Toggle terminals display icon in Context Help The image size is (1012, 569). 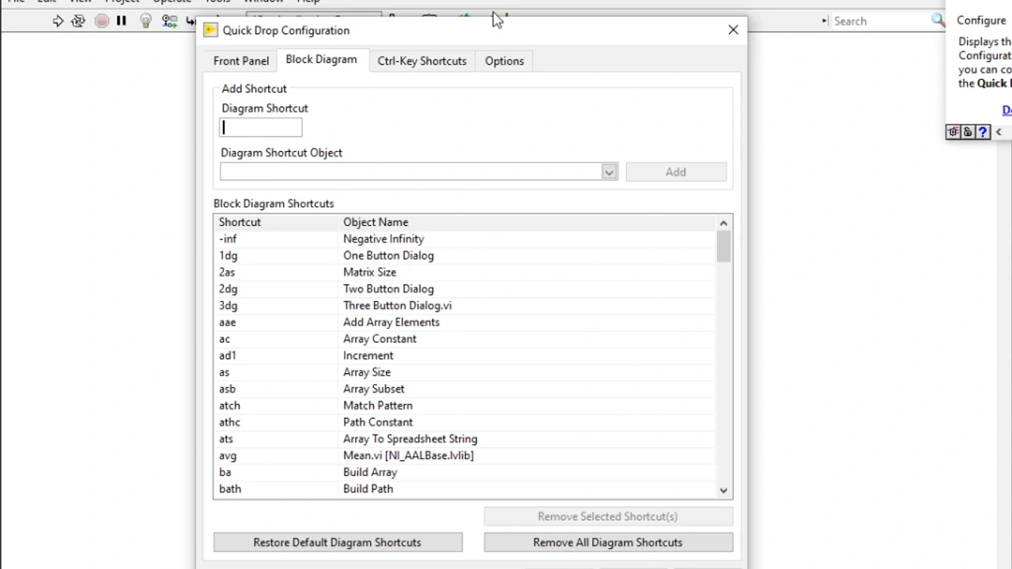(x=953, y=132)
